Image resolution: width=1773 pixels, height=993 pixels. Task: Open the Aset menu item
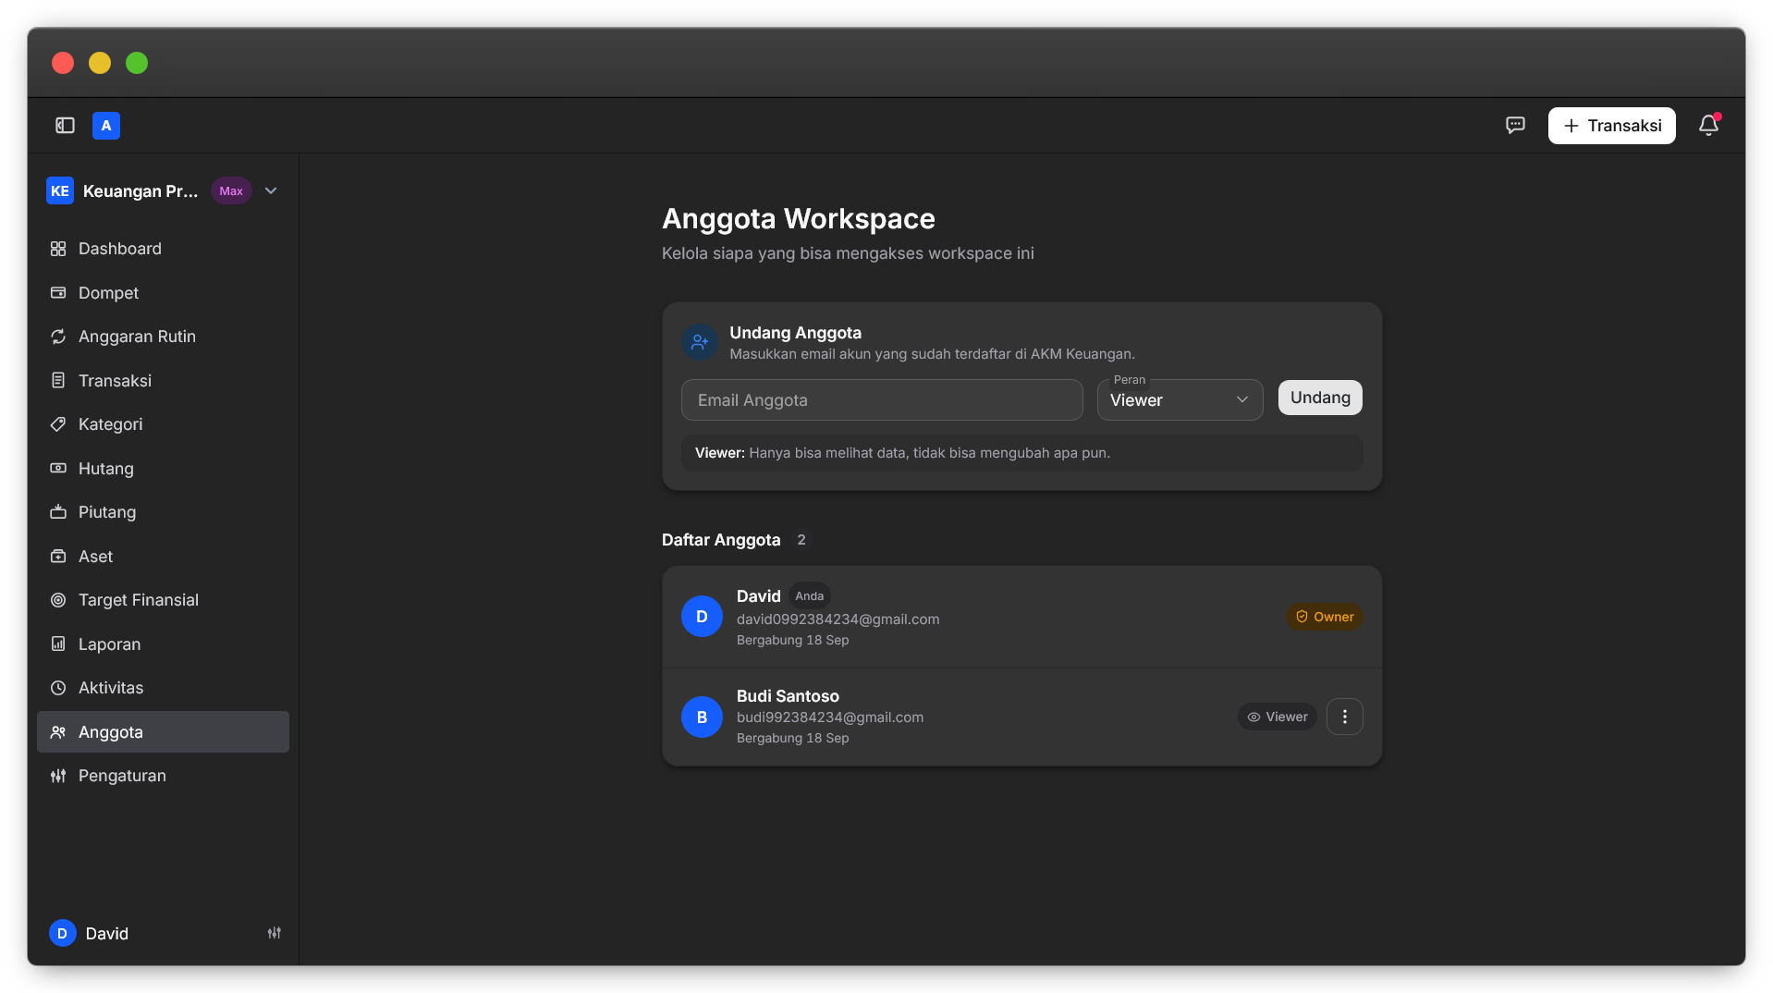(x=163, y=557)
